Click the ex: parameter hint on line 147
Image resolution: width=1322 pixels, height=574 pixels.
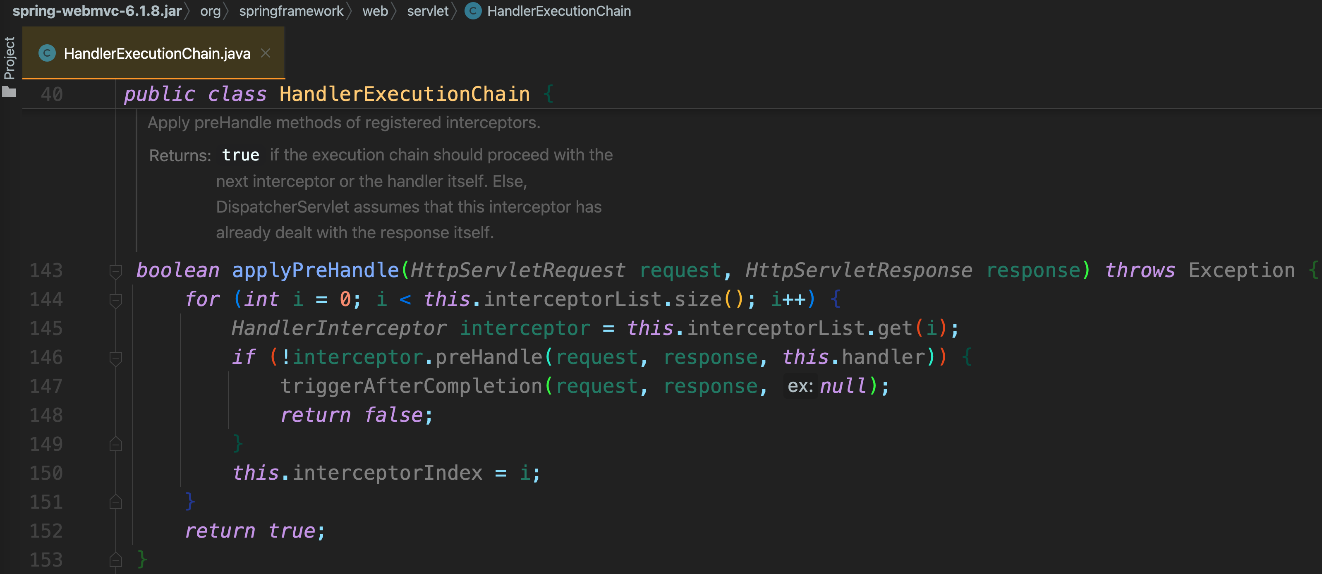click(800, 386)
